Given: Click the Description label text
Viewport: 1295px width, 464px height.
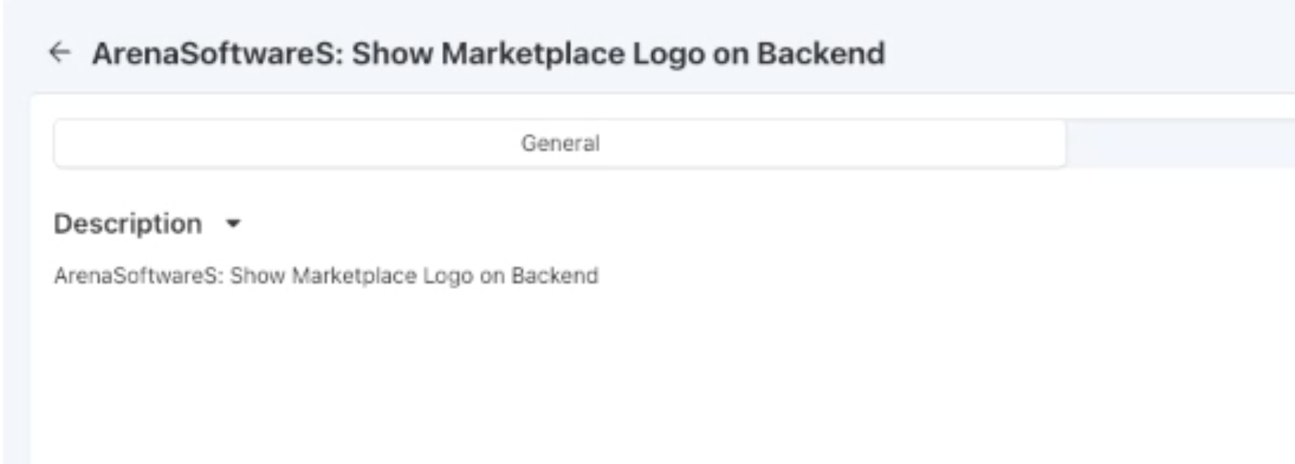Looking at the screenshot, I should (128, 224).
